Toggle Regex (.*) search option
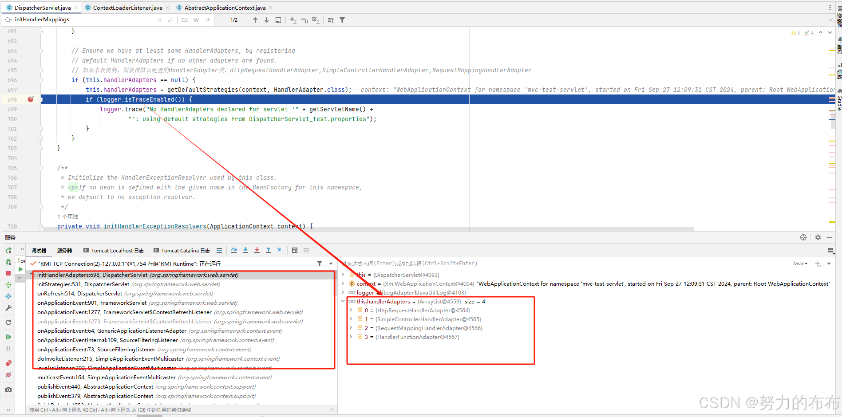The height and width of the screenshot is (417, 842). click(207, 20)
